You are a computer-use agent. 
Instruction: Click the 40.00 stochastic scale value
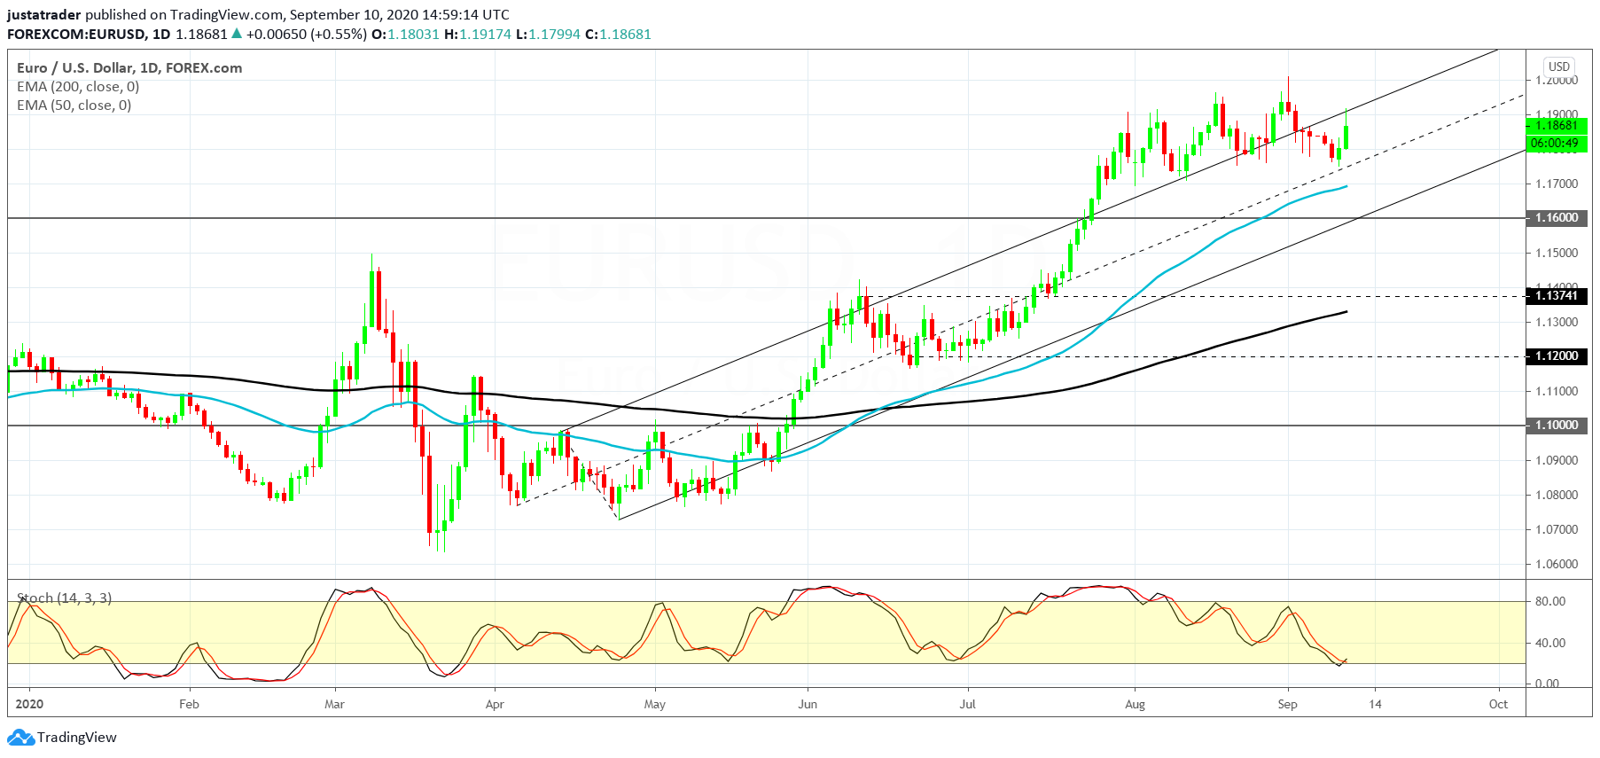[x=1550, y=643]
